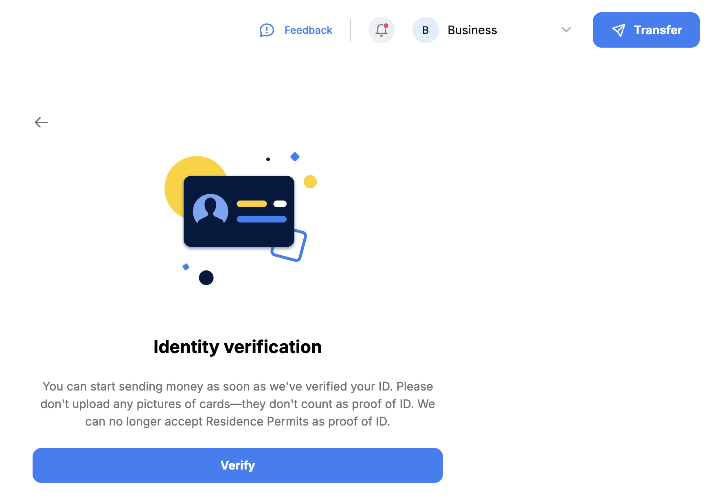Image resolution: width=706 pixels, height=496 pixels.
Task: Click the Identity verification heading
Action: tap(238, 347)
